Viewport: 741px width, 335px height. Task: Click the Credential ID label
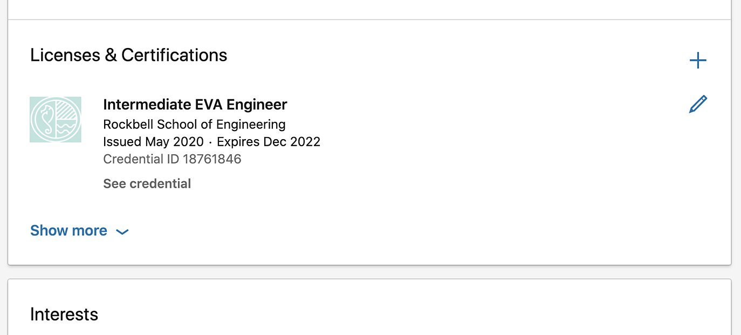141,159
